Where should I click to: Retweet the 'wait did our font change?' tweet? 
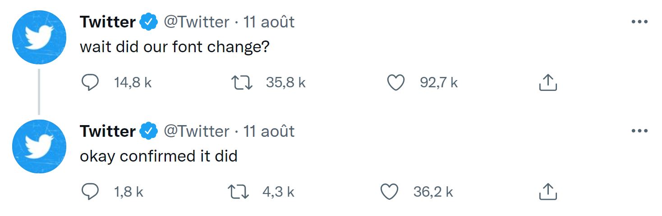(242, 83)
